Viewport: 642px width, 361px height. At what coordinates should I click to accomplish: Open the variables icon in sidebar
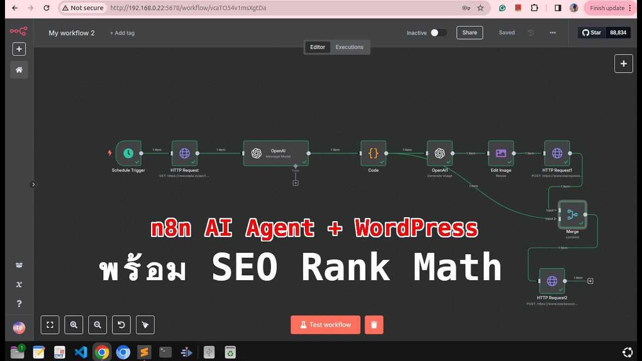pyautogui.click(x=19, y=284)
